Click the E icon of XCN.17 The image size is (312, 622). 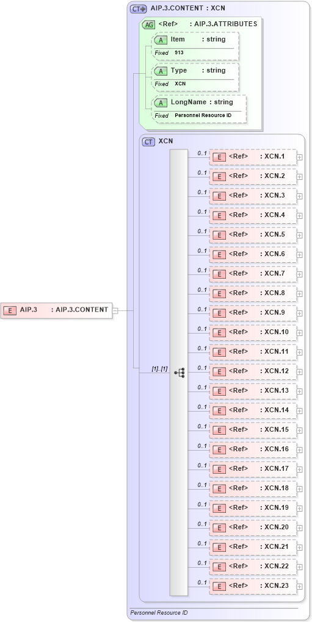click(x=220, y=470)
